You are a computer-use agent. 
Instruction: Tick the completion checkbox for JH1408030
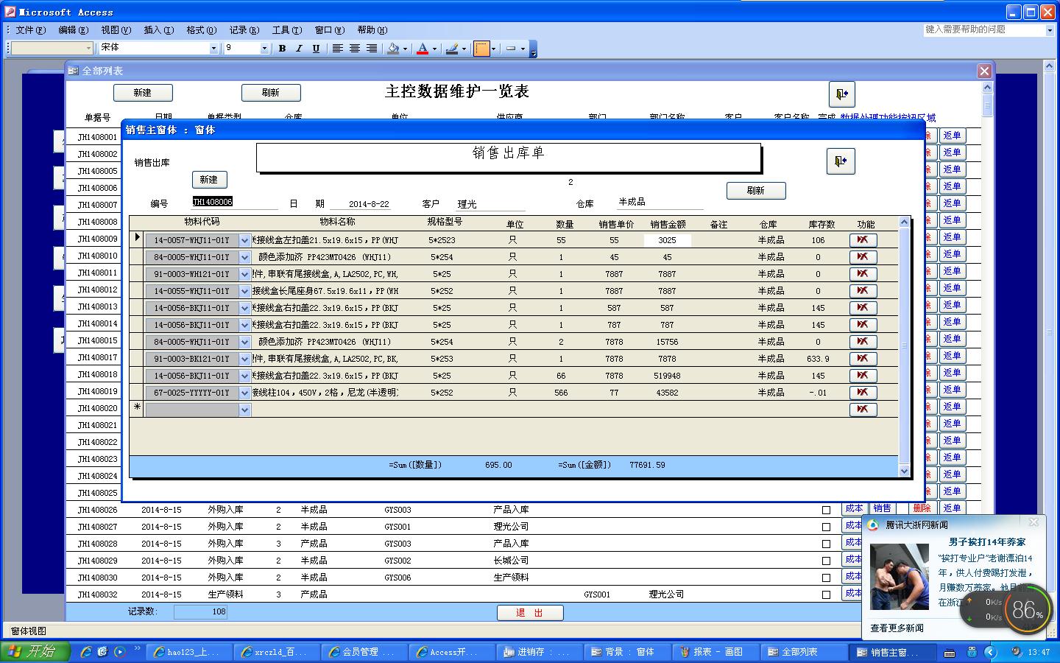pyautogui.click(x=826, y=578)
